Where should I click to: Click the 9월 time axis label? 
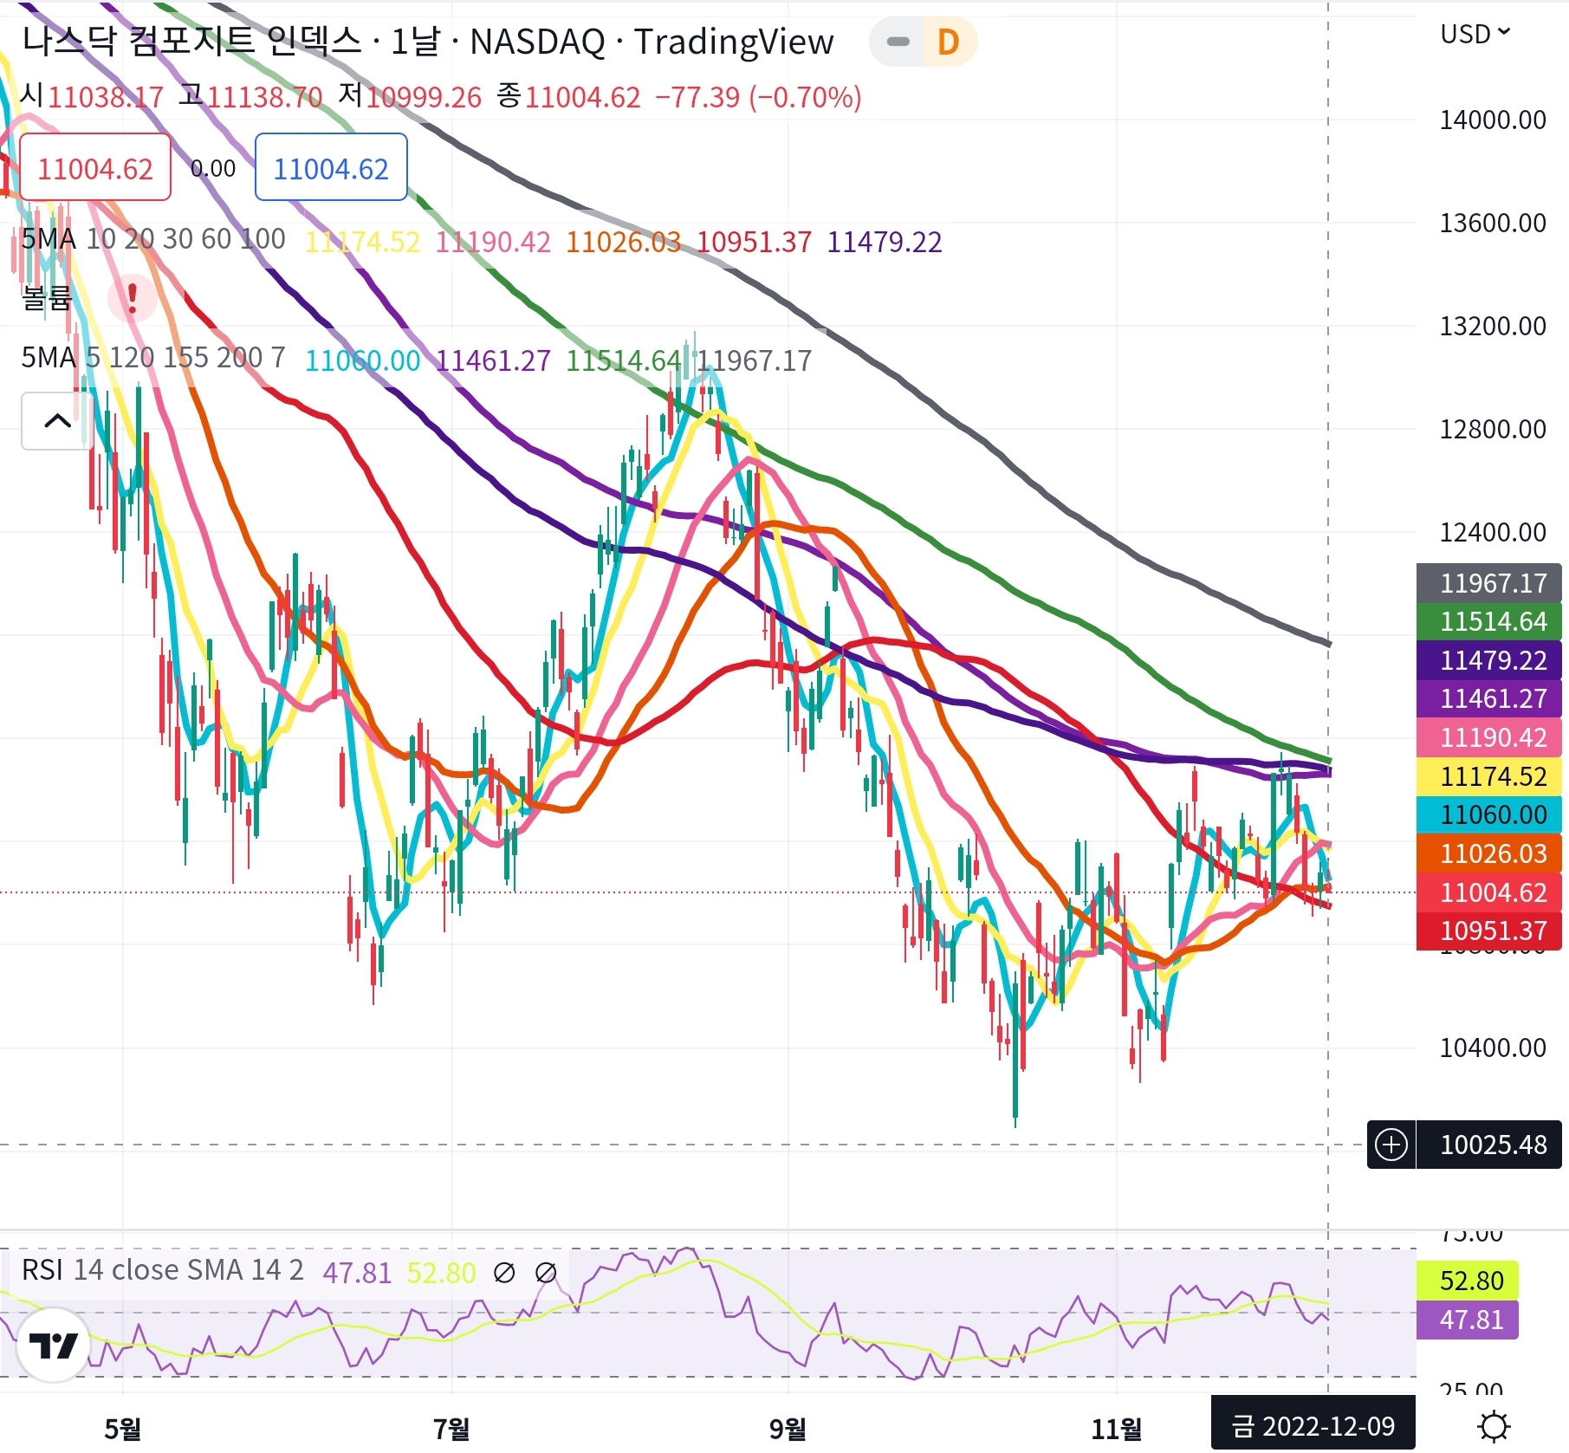click(x=788, y=1429)
